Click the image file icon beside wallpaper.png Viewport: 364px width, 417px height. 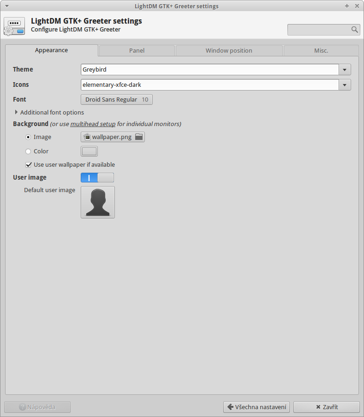click(x=87, y=137)
